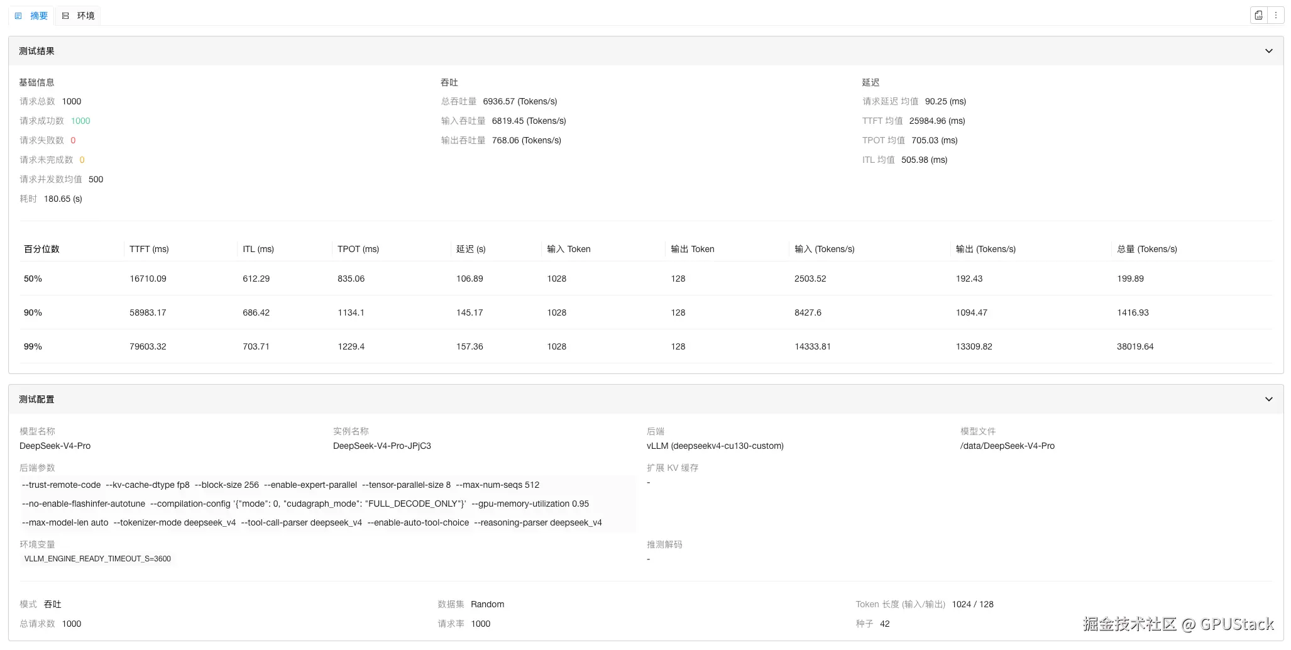Click output throughput cell 1094.47
Screen dimensions: 1291x650
point(971,312)
